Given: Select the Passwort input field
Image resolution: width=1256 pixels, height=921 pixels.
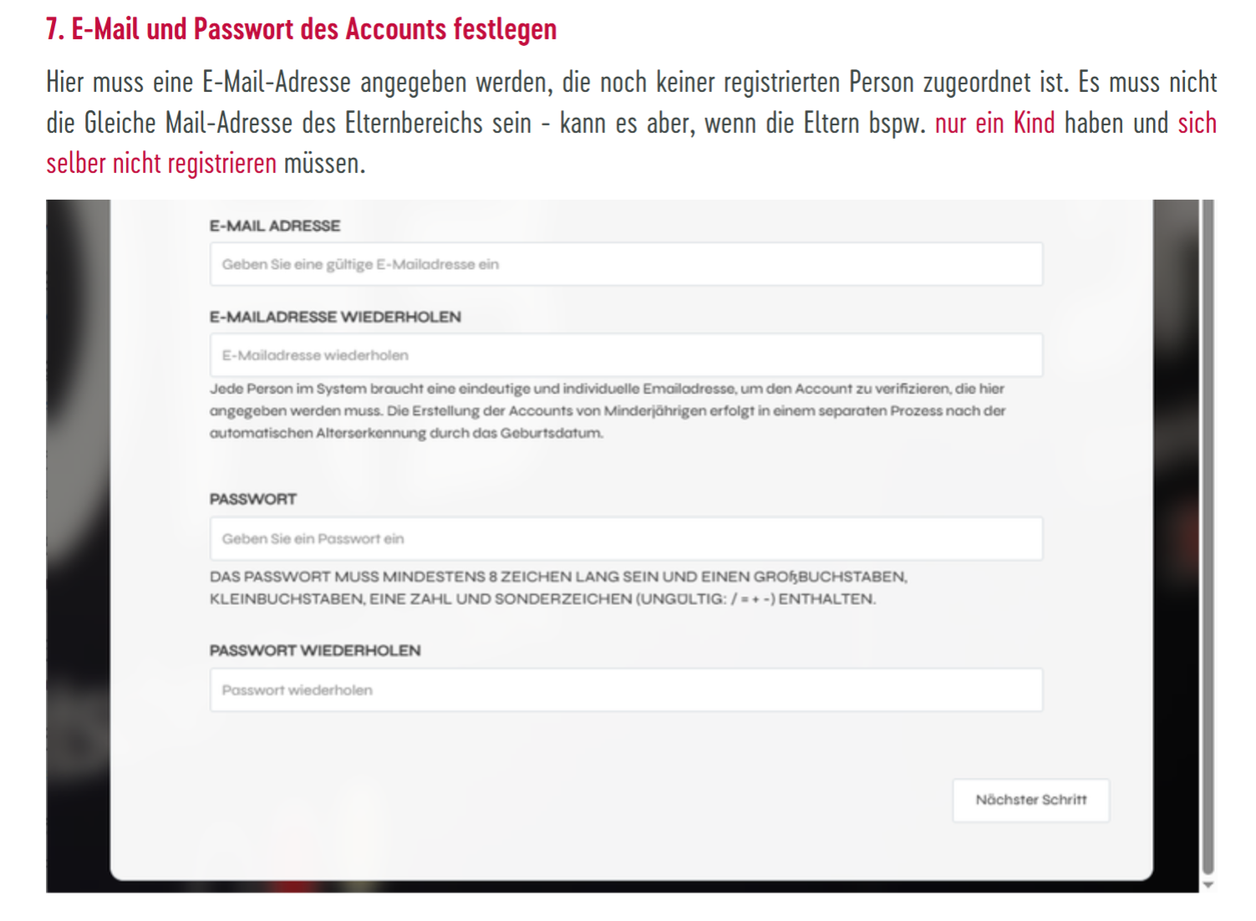Looking at the screenshot, I should click(626, 539).
